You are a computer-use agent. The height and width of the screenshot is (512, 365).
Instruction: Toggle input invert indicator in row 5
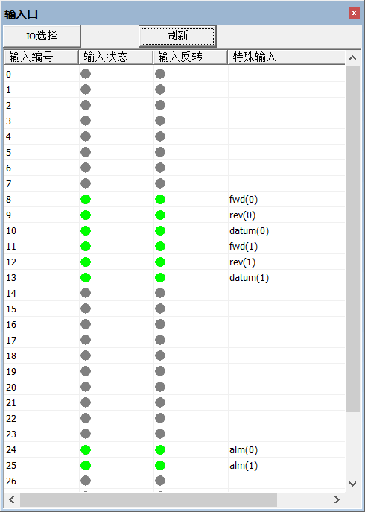pos(160,153)
